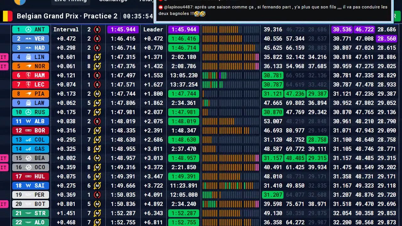
Task: Click the medium tyre icon in BOT's row
Action: 97,204
